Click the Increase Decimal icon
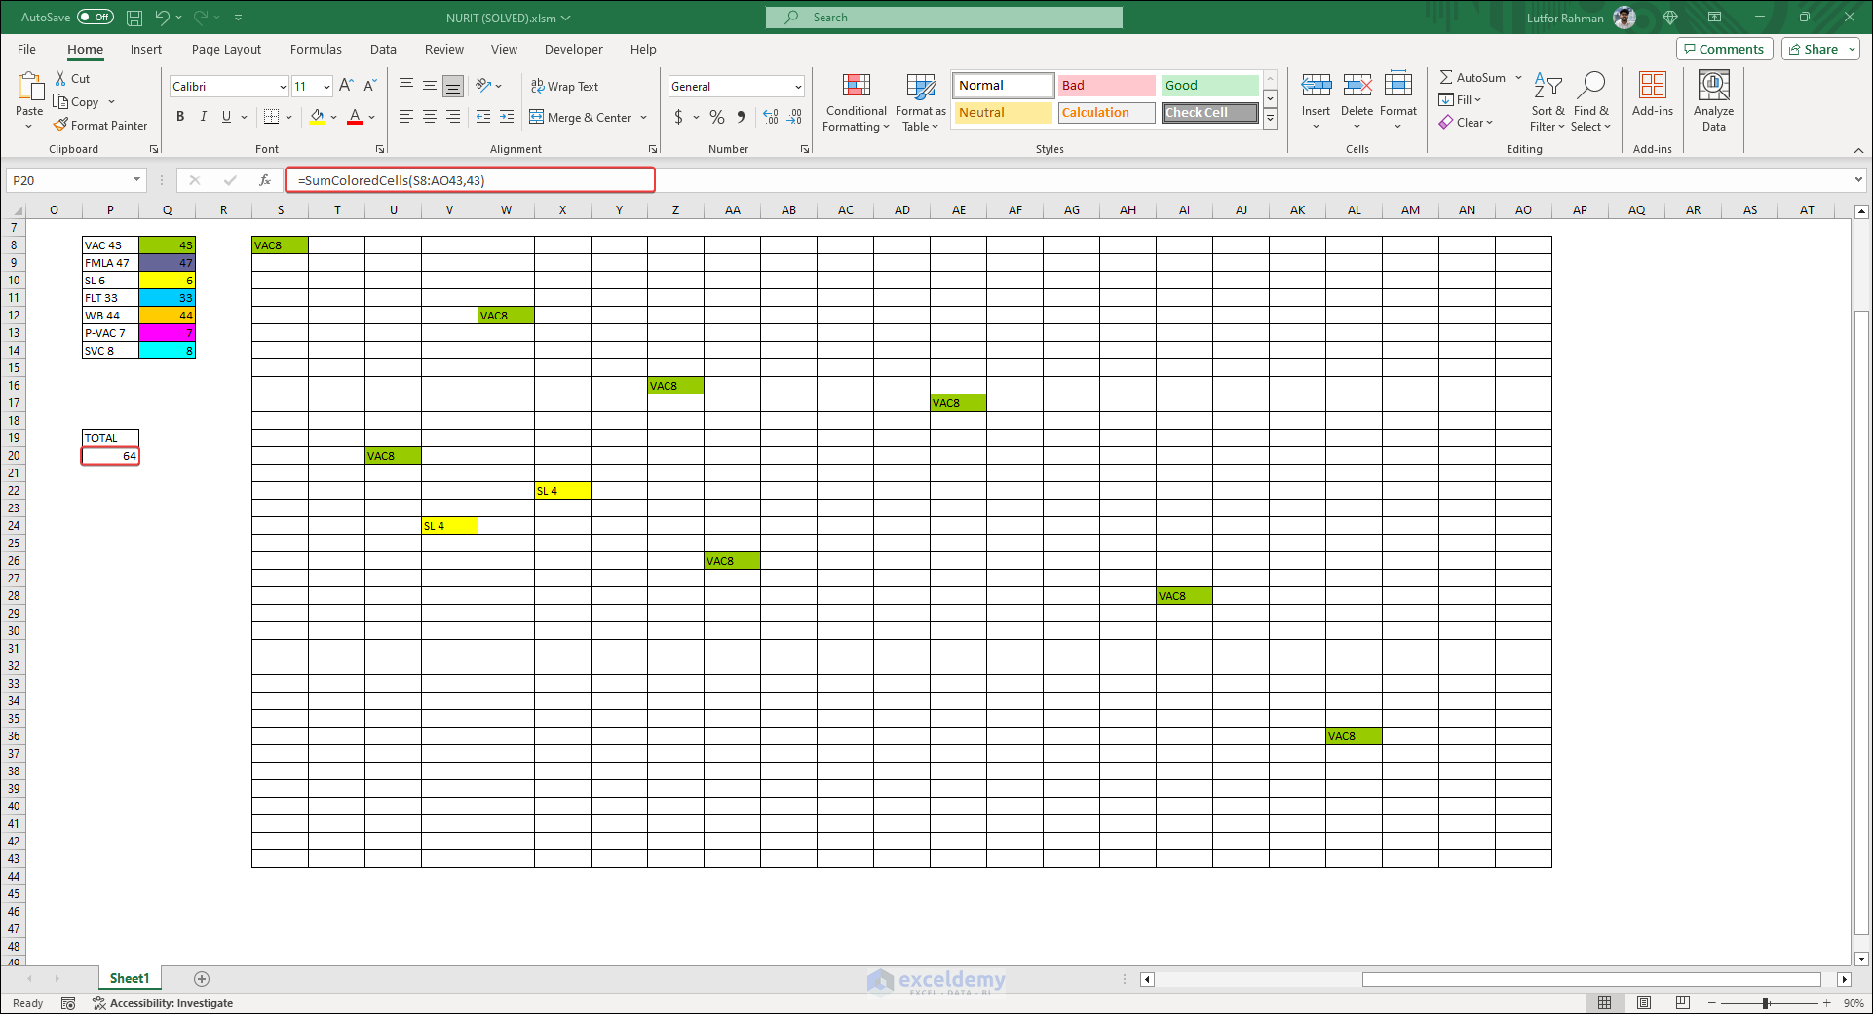The width and height of the screenshot is (1873, 1014). click(x=771, y=117)
